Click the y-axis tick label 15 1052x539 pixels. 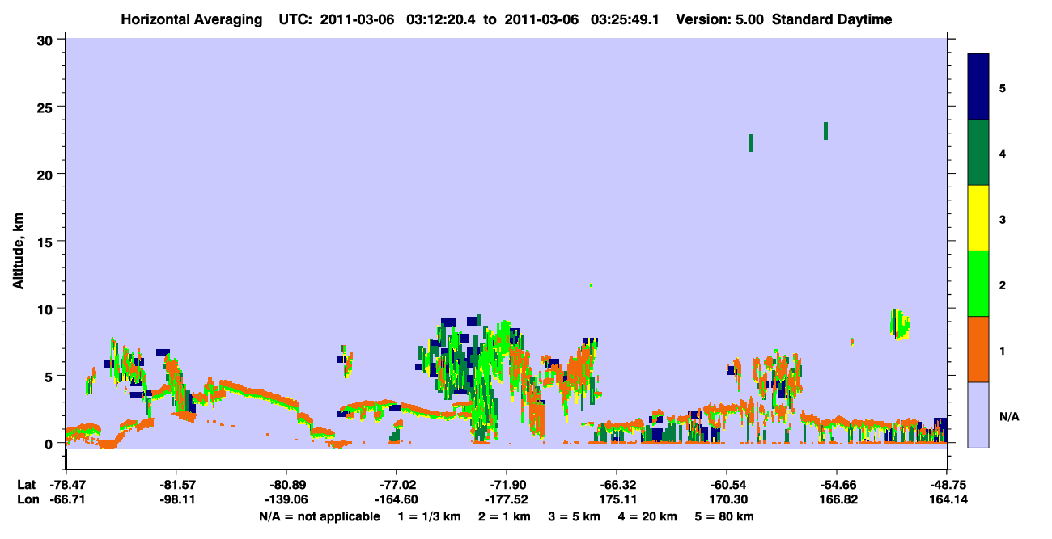coord(47,242)
